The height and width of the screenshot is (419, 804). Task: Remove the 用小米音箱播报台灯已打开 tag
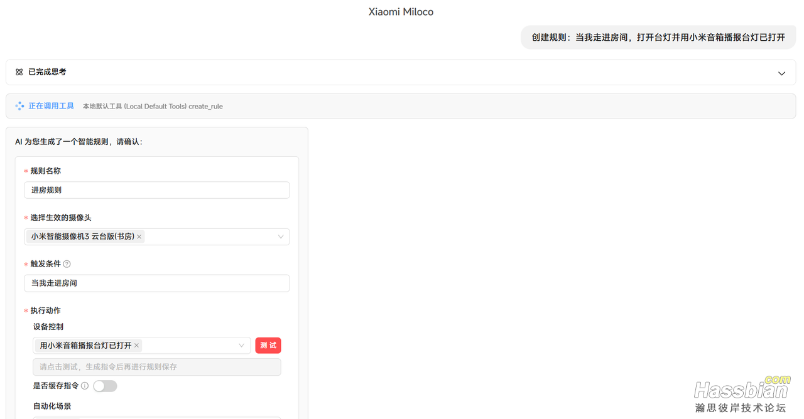[136, 346]
